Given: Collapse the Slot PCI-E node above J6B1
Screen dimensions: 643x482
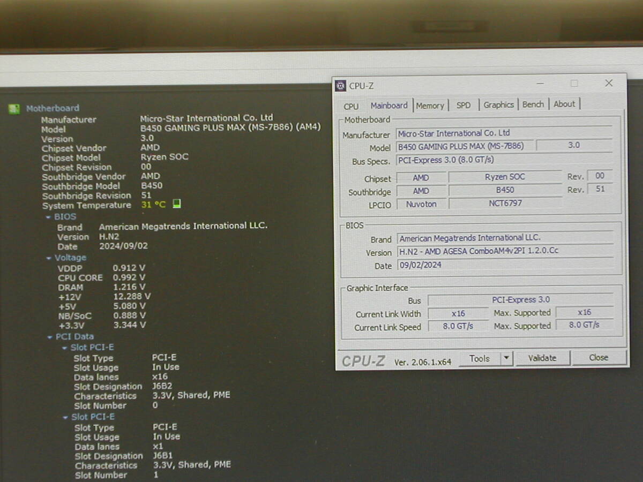Looking at the screenshot, I should click(66, 417).
